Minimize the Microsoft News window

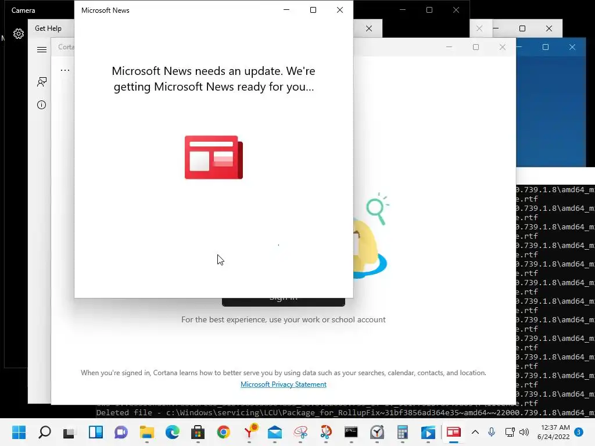pos(286,10)
